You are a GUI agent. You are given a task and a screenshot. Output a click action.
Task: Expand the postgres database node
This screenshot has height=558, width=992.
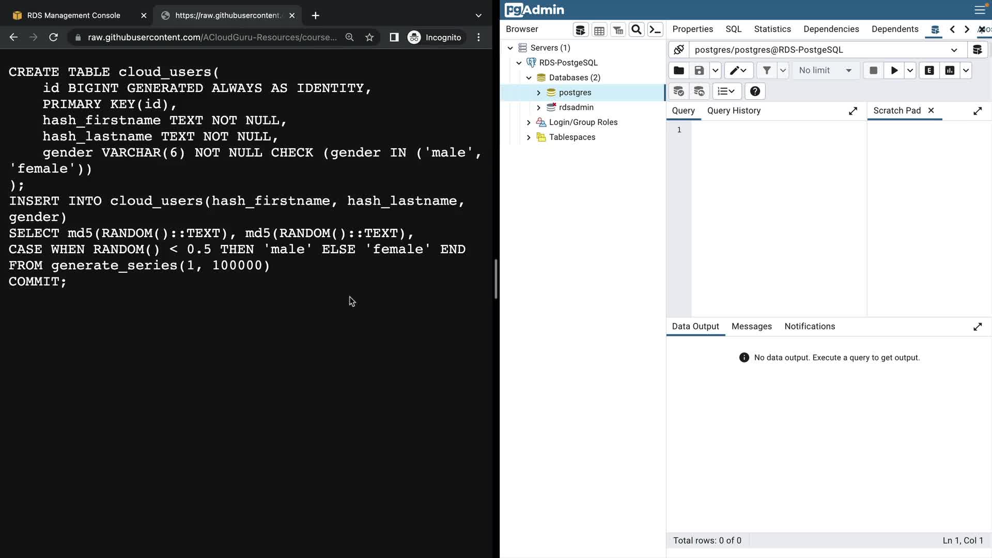click(x=538, y=92)
